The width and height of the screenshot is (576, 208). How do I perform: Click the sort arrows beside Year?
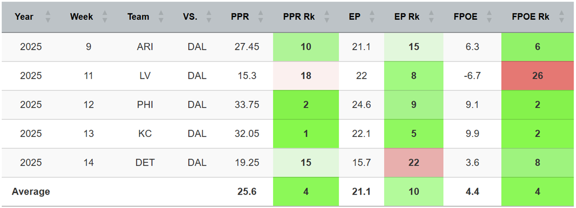(48, 17)
